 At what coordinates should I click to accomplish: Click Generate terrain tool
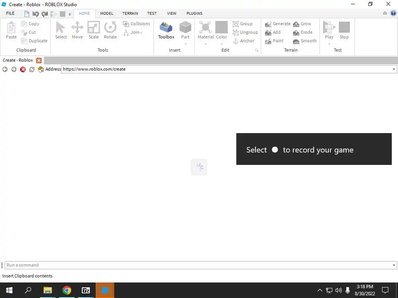[278, 24]
